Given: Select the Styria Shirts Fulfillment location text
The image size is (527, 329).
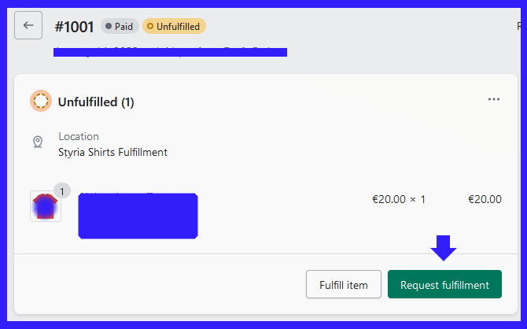Looking at the screenshot, I should (x=112, y=152).
